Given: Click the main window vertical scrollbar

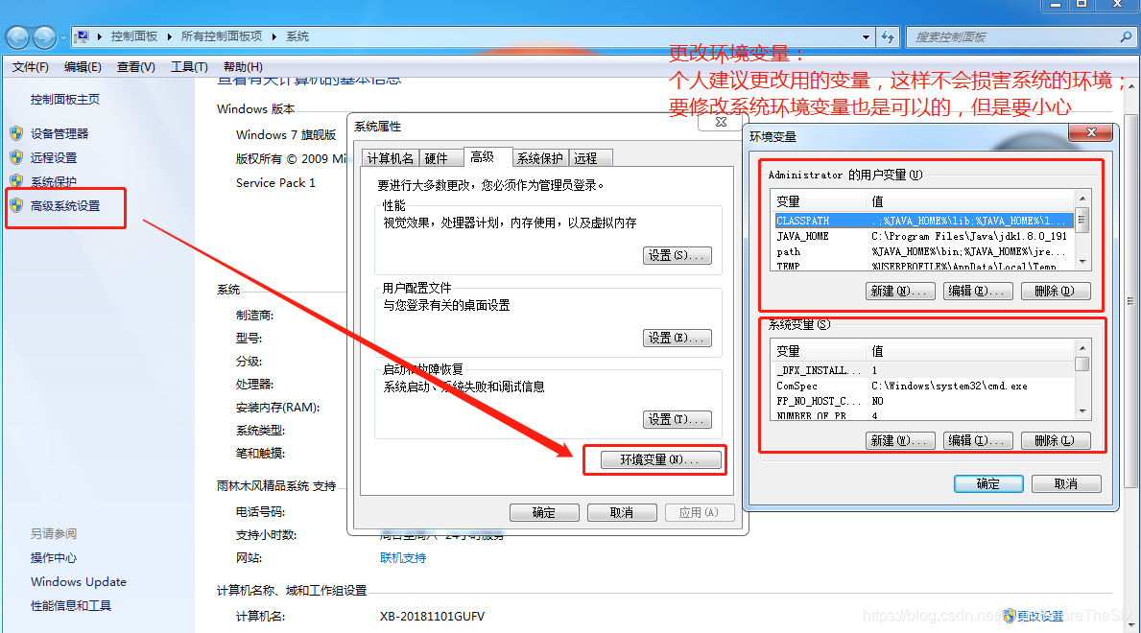Looking at the screenshot, I should point(1130,300).
